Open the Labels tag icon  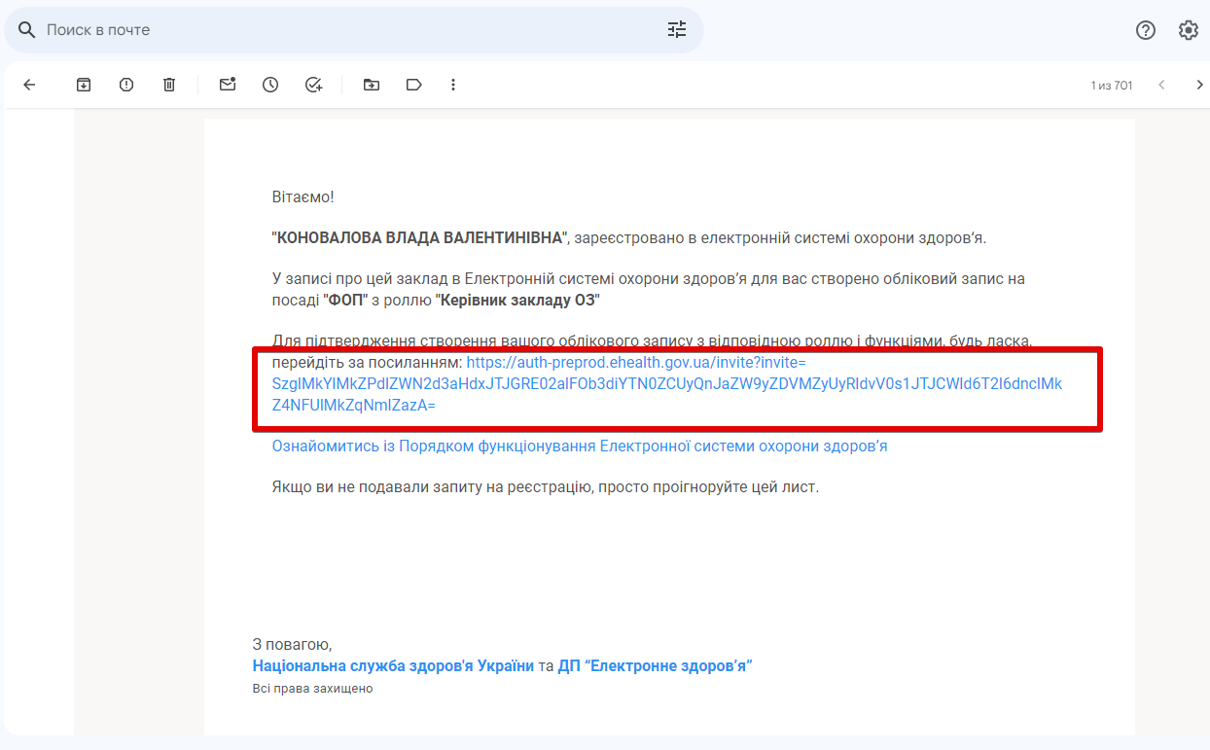point(414,85)
